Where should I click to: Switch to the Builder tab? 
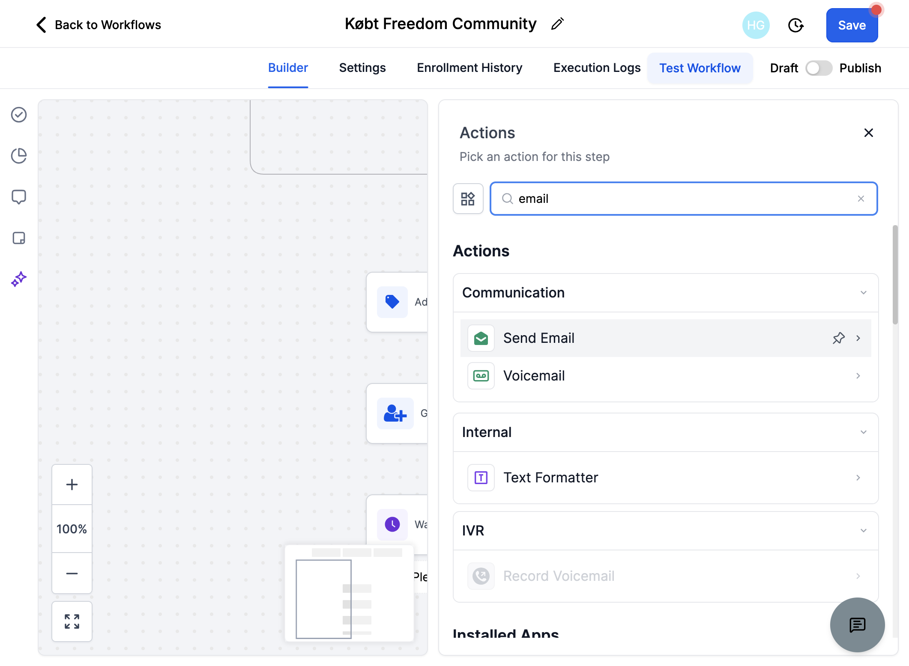[288, 68]
